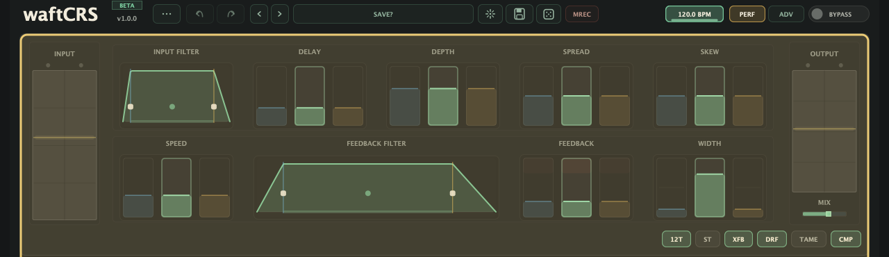The width and height of the screenshot is (889, 257).
Task: Click the MREC button
Action: 582,14
